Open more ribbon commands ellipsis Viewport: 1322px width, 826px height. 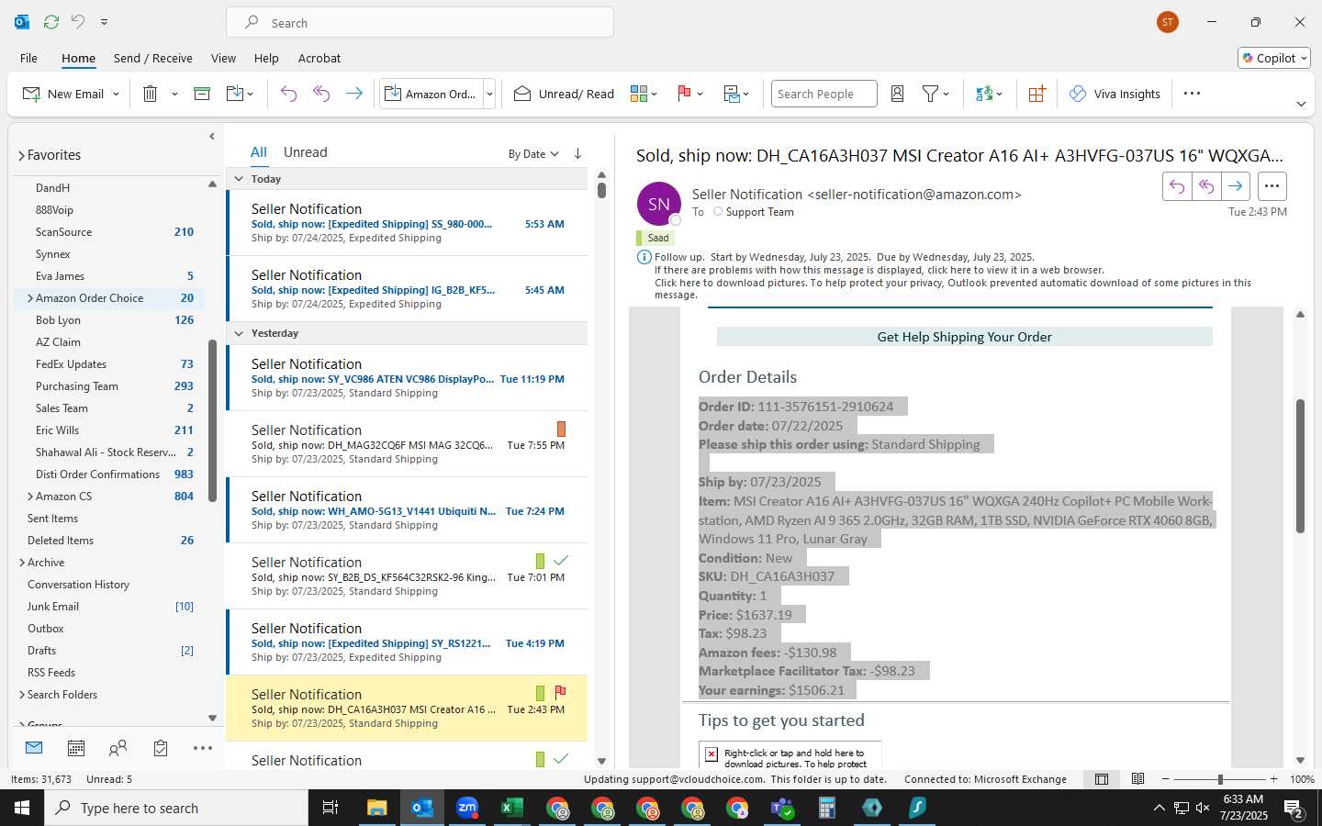(1192, 94)
